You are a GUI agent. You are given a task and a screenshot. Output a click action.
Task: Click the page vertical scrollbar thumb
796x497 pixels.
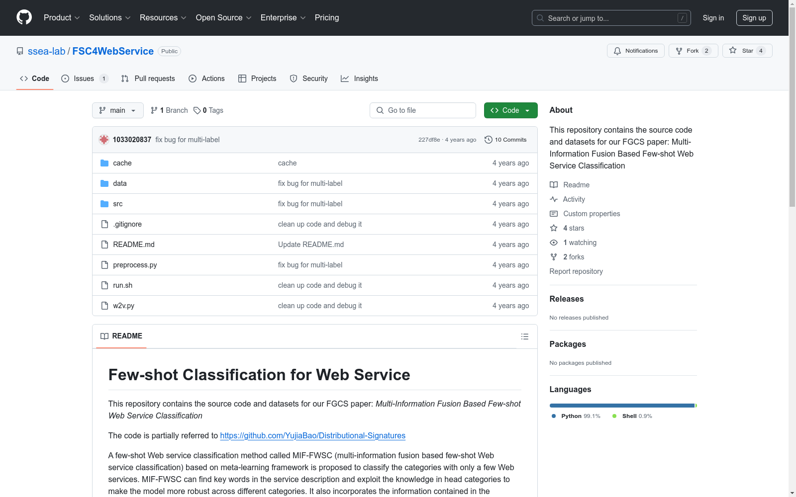[x=792, y=107]
